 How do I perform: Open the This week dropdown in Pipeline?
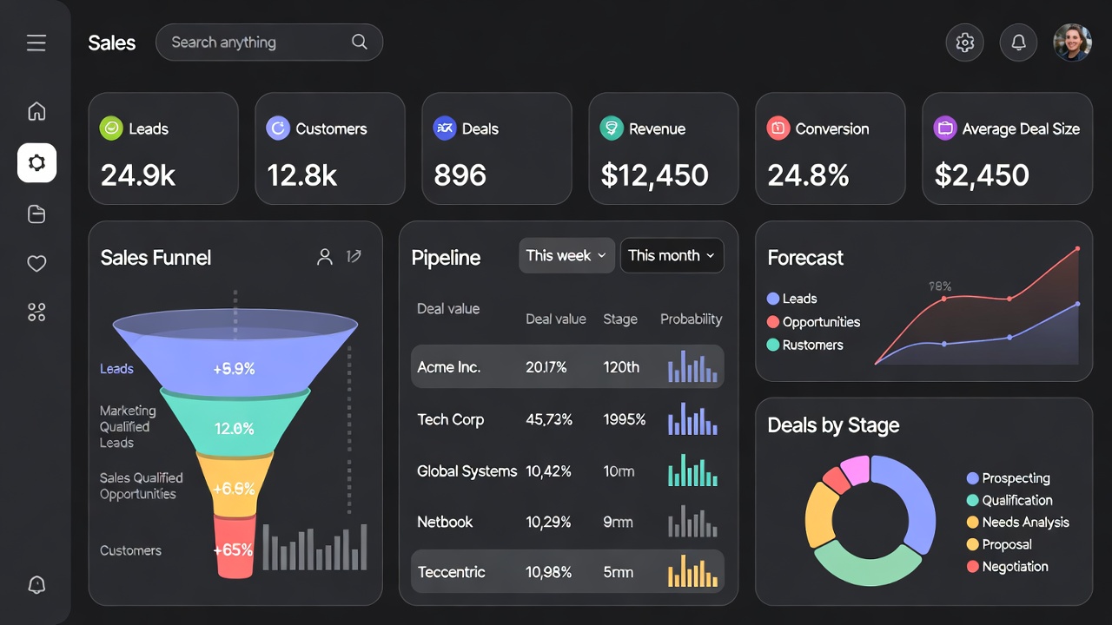[566, 255]
